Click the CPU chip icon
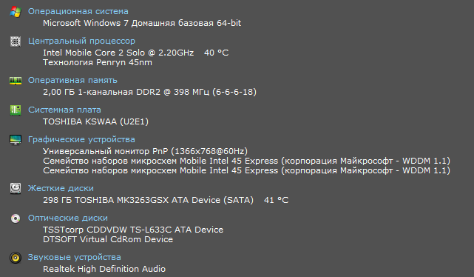474x277 pixels. (x=16, y=41)
